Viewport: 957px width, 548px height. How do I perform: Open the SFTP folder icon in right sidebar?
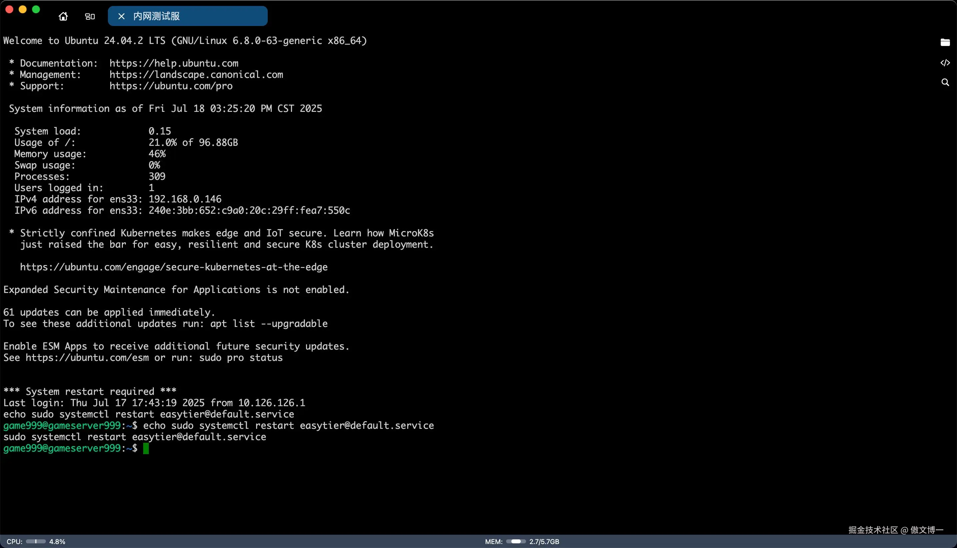click(x=945, y=42)
